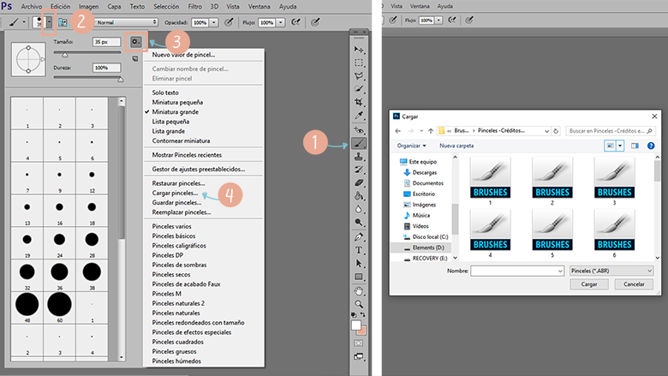The width and height of the screenshot is (668, 376).
Task: Select the Crop tool
Action: click(x=359, y=102)
